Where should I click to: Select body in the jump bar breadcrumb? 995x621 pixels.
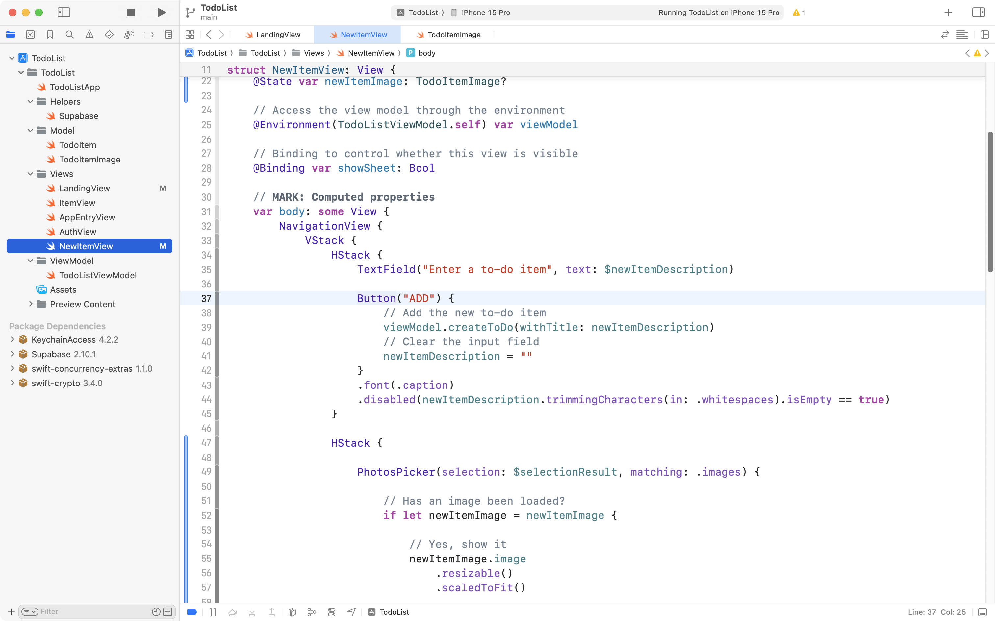coord(426,53)
